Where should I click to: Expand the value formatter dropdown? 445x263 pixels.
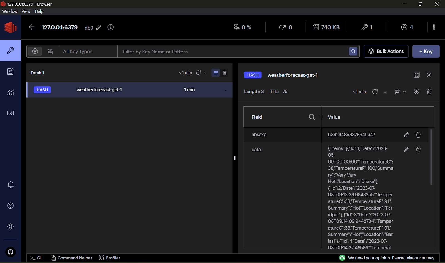pos(400,92)
